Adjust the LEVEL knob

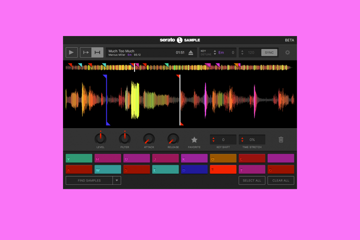coord(100,138)
